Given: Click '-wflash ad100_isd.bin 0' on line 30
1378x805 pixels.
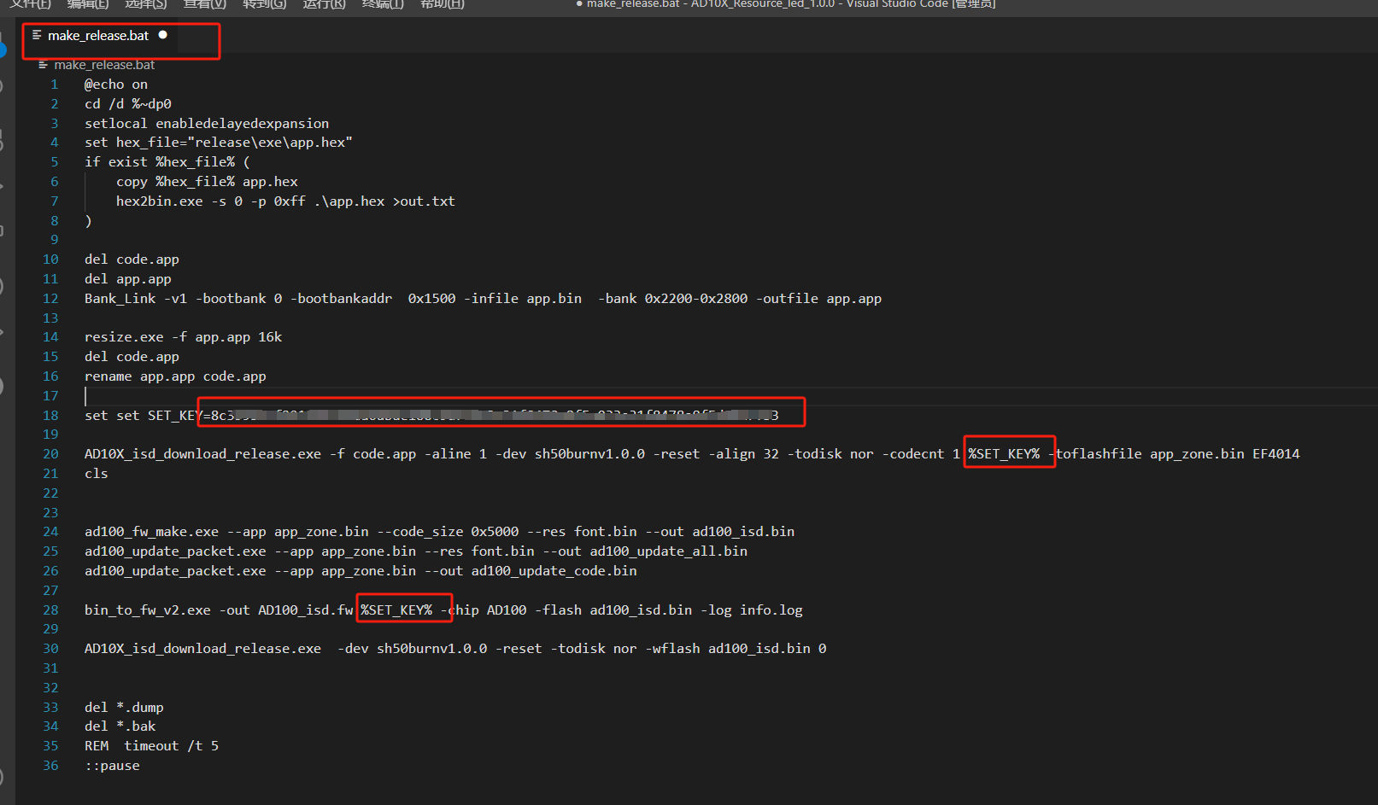Looking at the screenshot, I should (736, 649).
